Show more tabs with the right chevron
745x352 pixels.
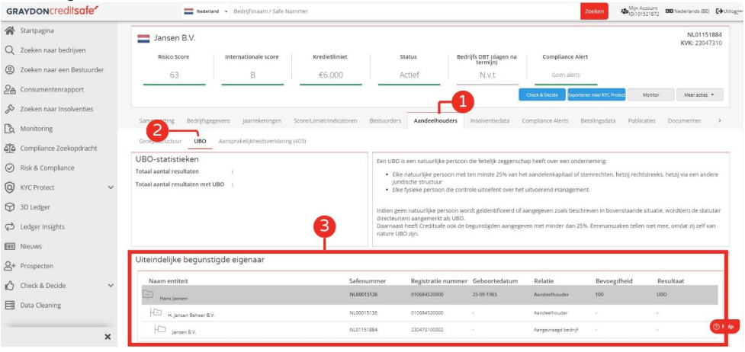(x=720, y=120)
